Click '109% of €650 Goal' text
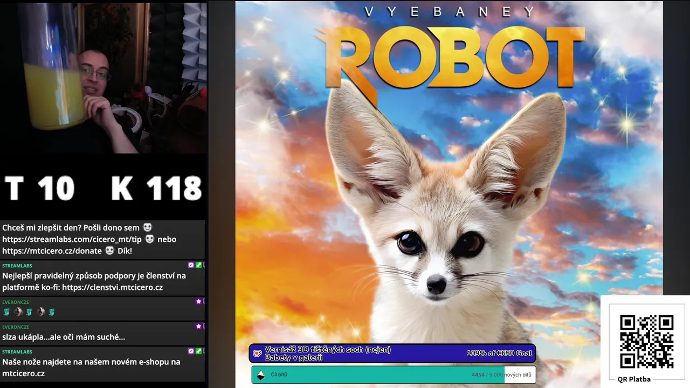This screenshot has width=690, height=388. click(499, 354)
